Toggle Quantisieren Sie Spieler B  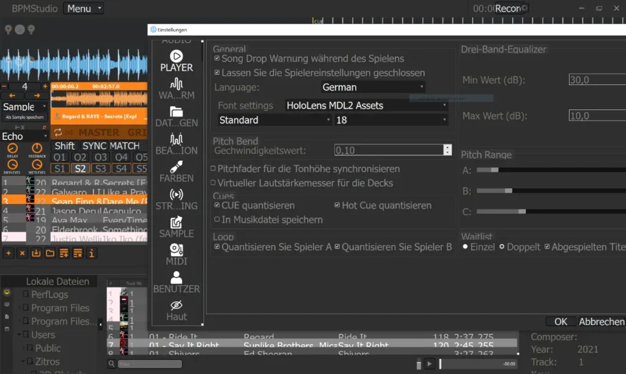[x=337, y=247]
